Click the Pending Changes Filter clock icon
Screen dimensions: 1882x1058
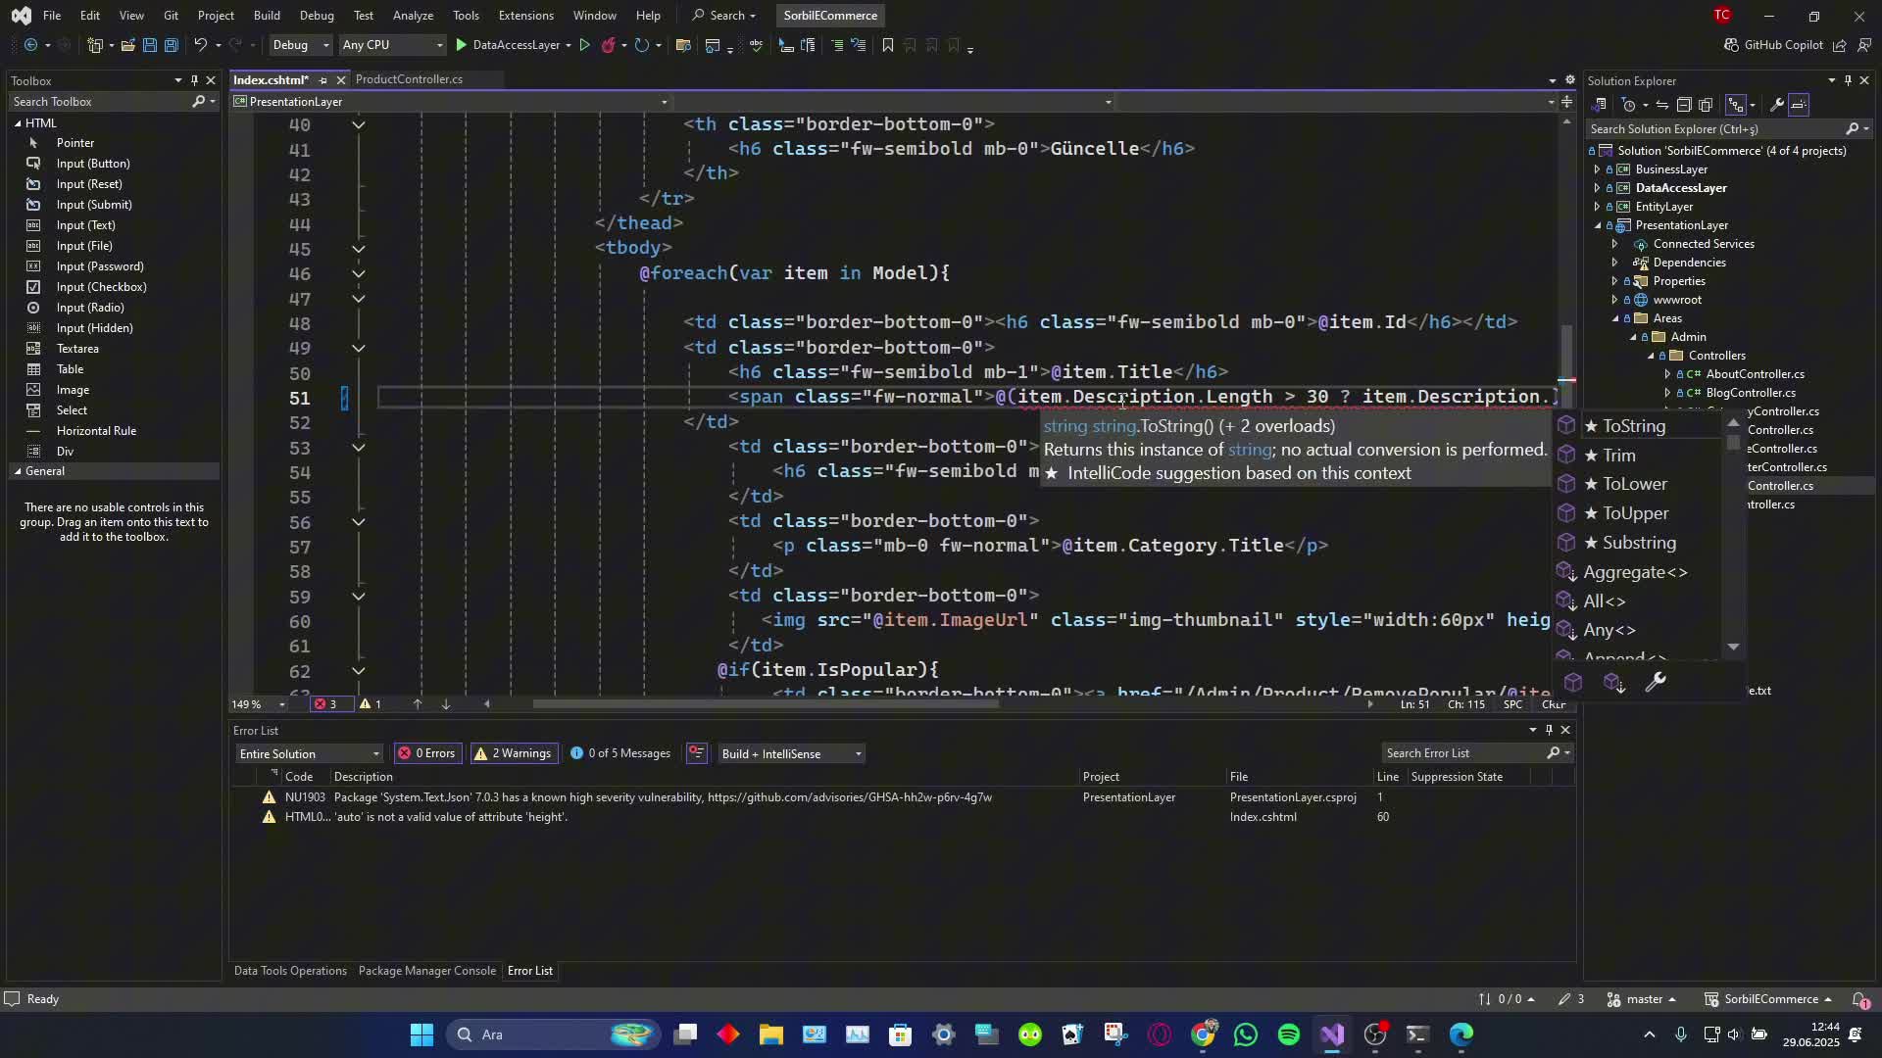[1629, 105]
